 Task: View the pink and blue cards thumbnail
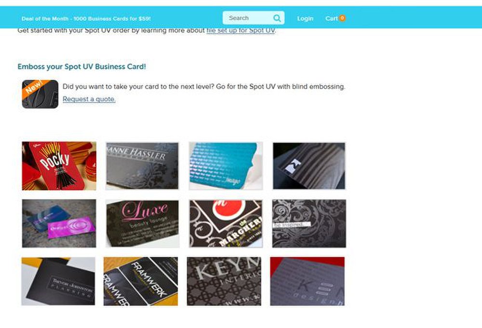click(59, 223)
